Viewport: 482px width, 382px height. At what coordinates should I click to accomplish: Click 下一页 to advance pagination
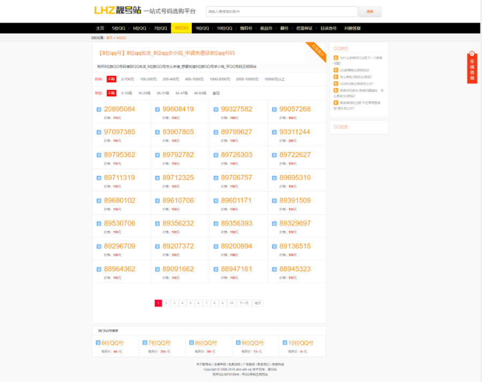coord(244,303)
